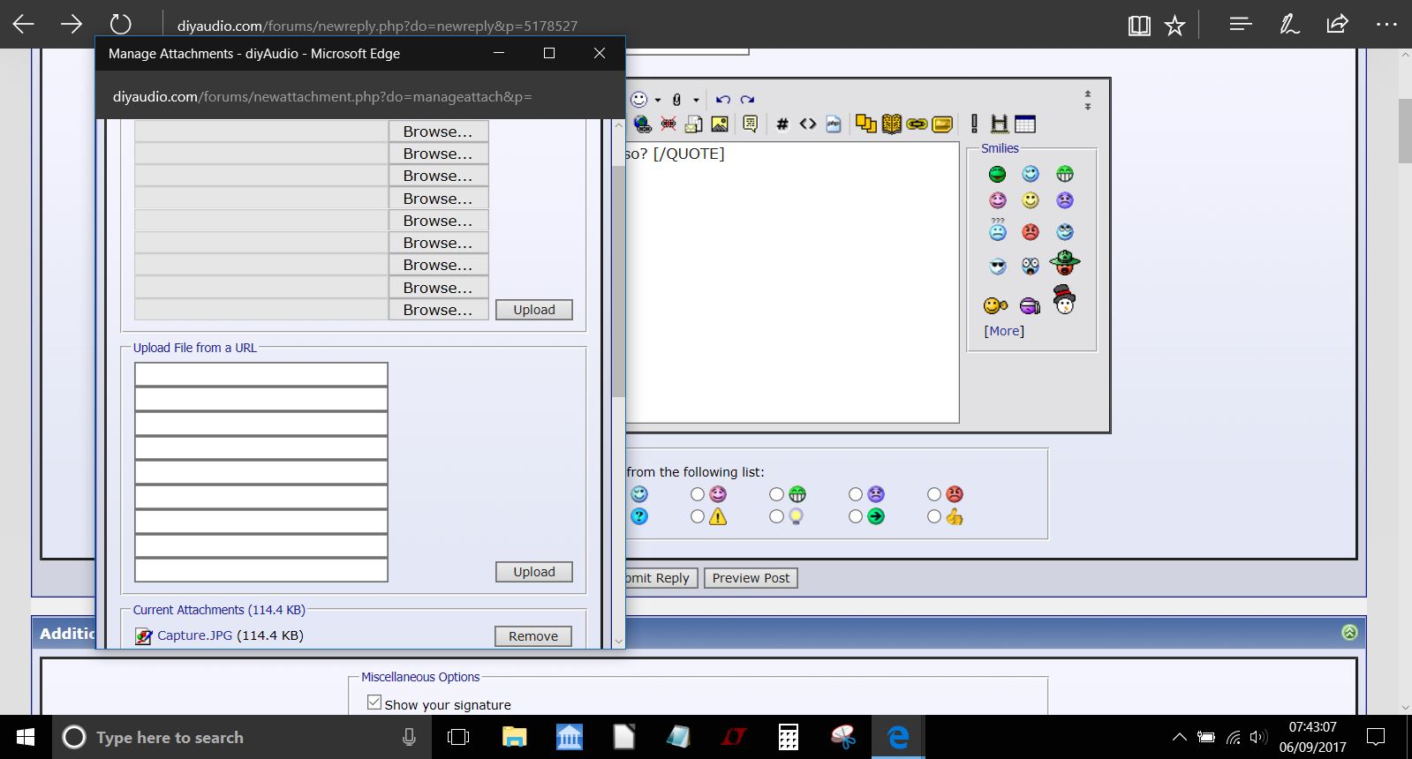Insert a table using the grid icon

(x=1025, y=124)
